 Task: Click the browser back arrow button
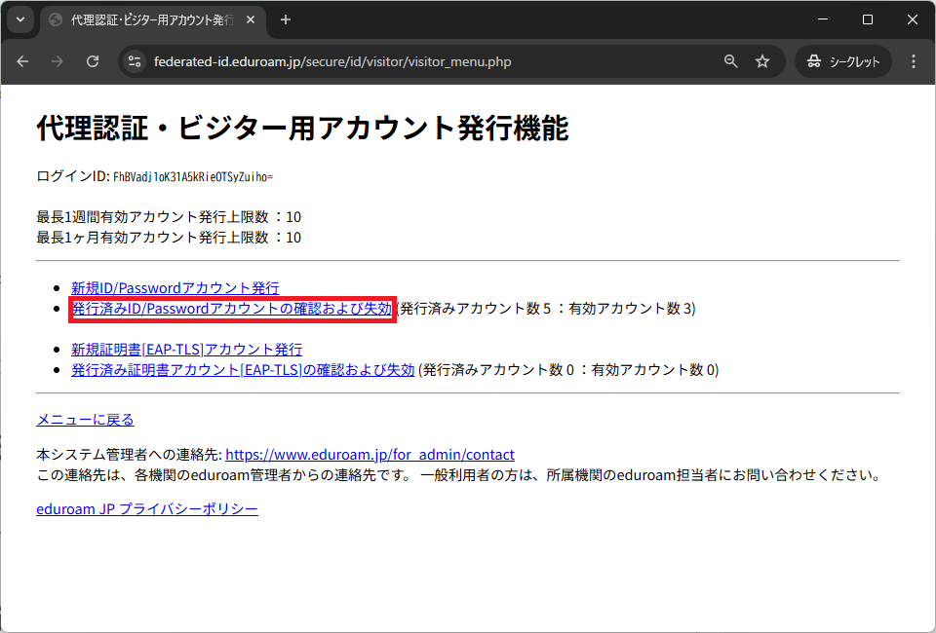(x=23, y=61)
